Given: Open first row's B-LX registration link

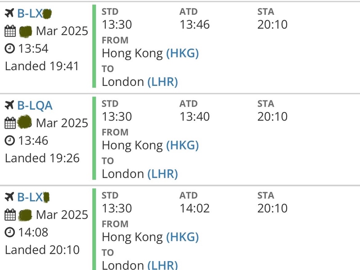Looking at the screenshot, I should [x=35, y=13].
